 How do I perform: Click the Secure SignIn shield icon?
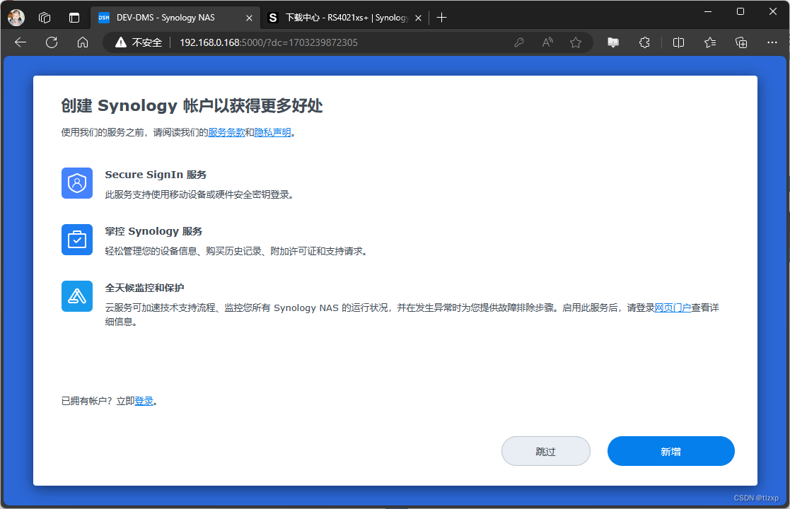(x=77, y=183)
